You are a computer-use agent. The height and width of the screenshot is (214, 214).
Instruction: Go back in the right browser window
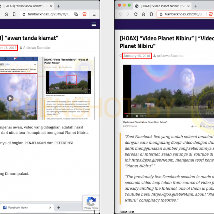120,14
